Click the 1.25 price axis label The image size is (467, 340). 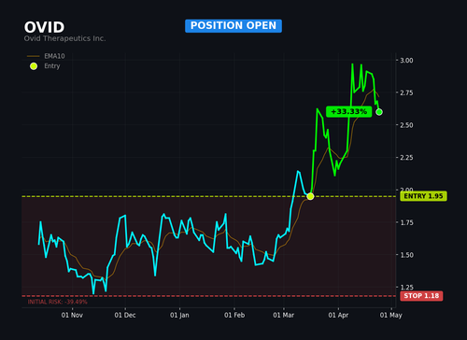(406, 287)
